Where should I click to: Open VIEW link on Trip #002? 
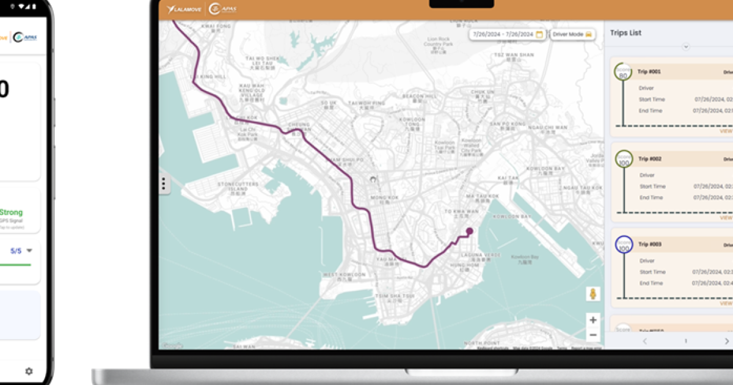coord(726,218)
